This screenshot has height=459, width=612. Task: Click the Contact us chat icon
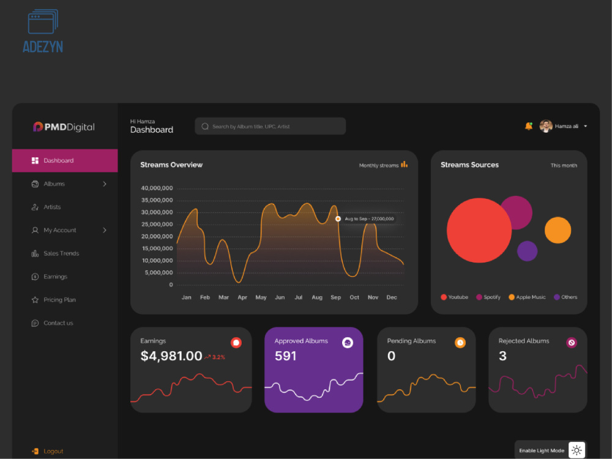click(35, 323)
